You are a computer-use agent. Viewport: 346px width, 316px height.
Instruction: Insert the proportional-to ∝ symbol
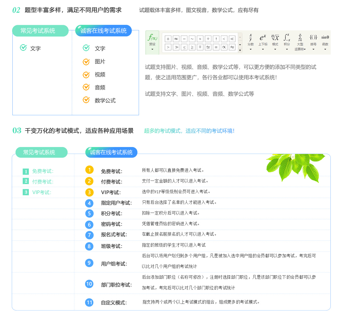pyautogui.click(x=224, y=47)
